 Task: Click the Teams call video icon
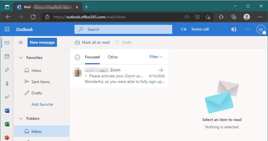coord(184,29)
